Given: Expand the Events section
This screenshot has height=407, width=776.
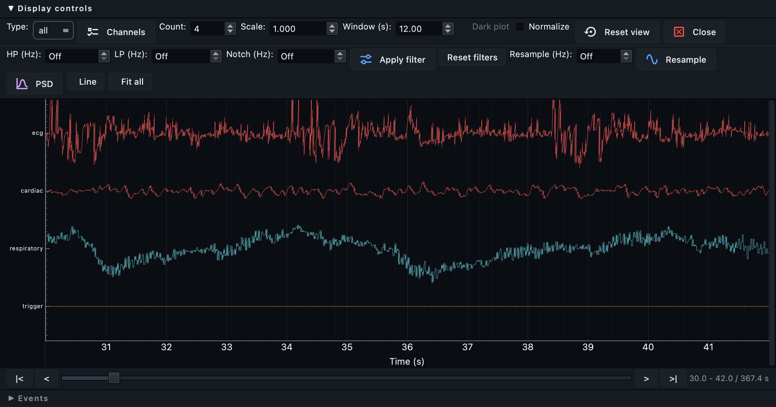Looking at the screenshot, I should point(11,398).
